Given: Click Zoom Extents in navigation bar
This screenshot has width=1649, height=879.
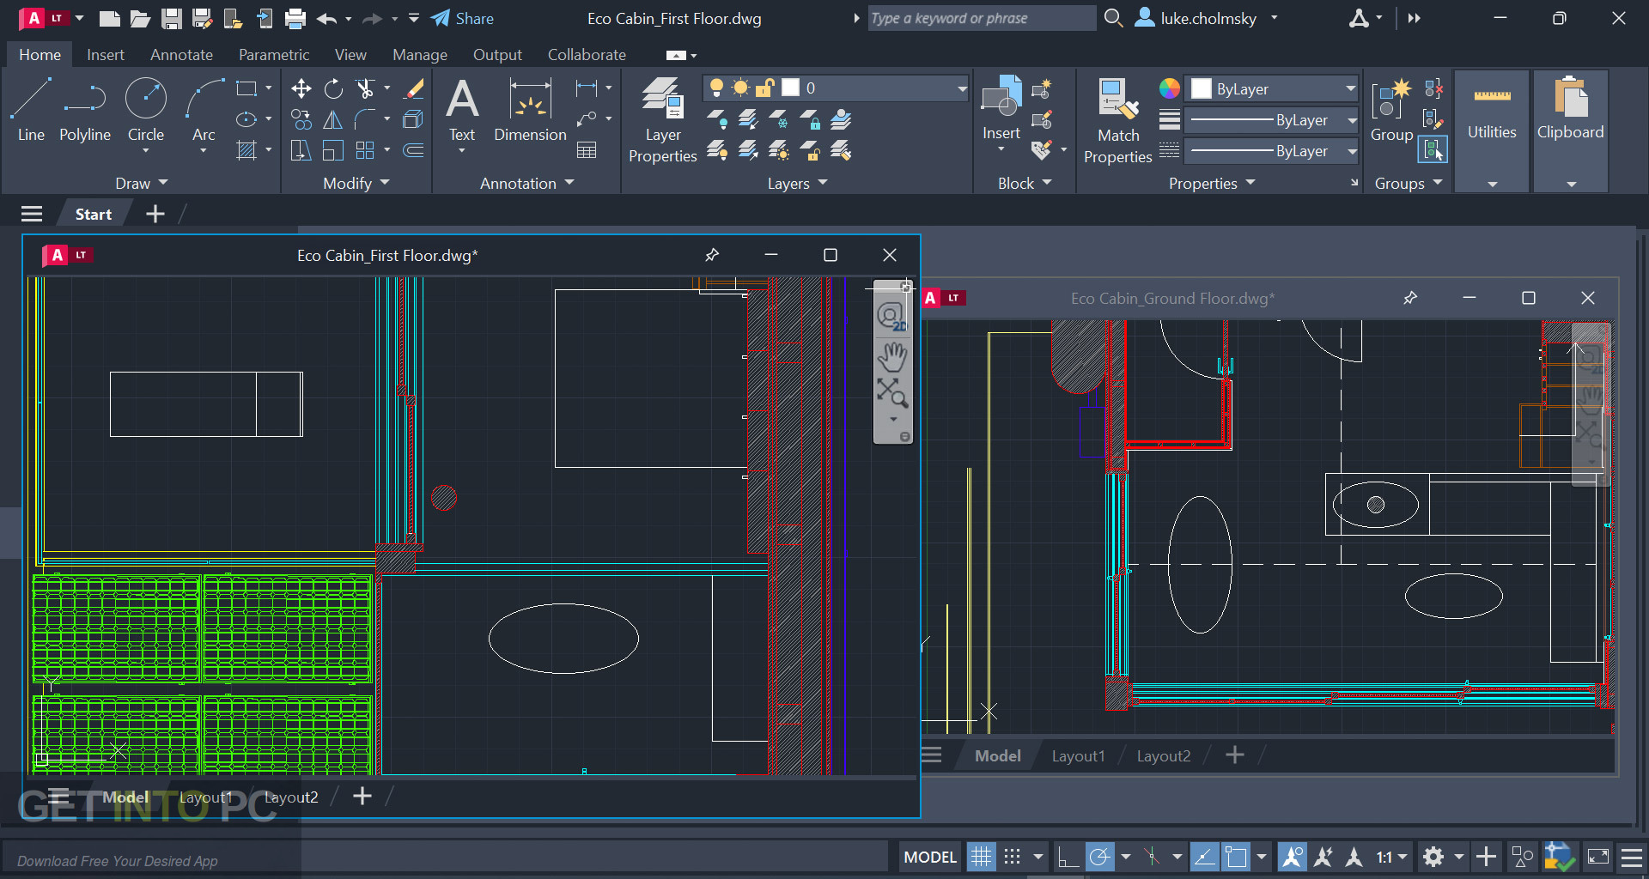Looking at the screenshot, I should [892, 394].
